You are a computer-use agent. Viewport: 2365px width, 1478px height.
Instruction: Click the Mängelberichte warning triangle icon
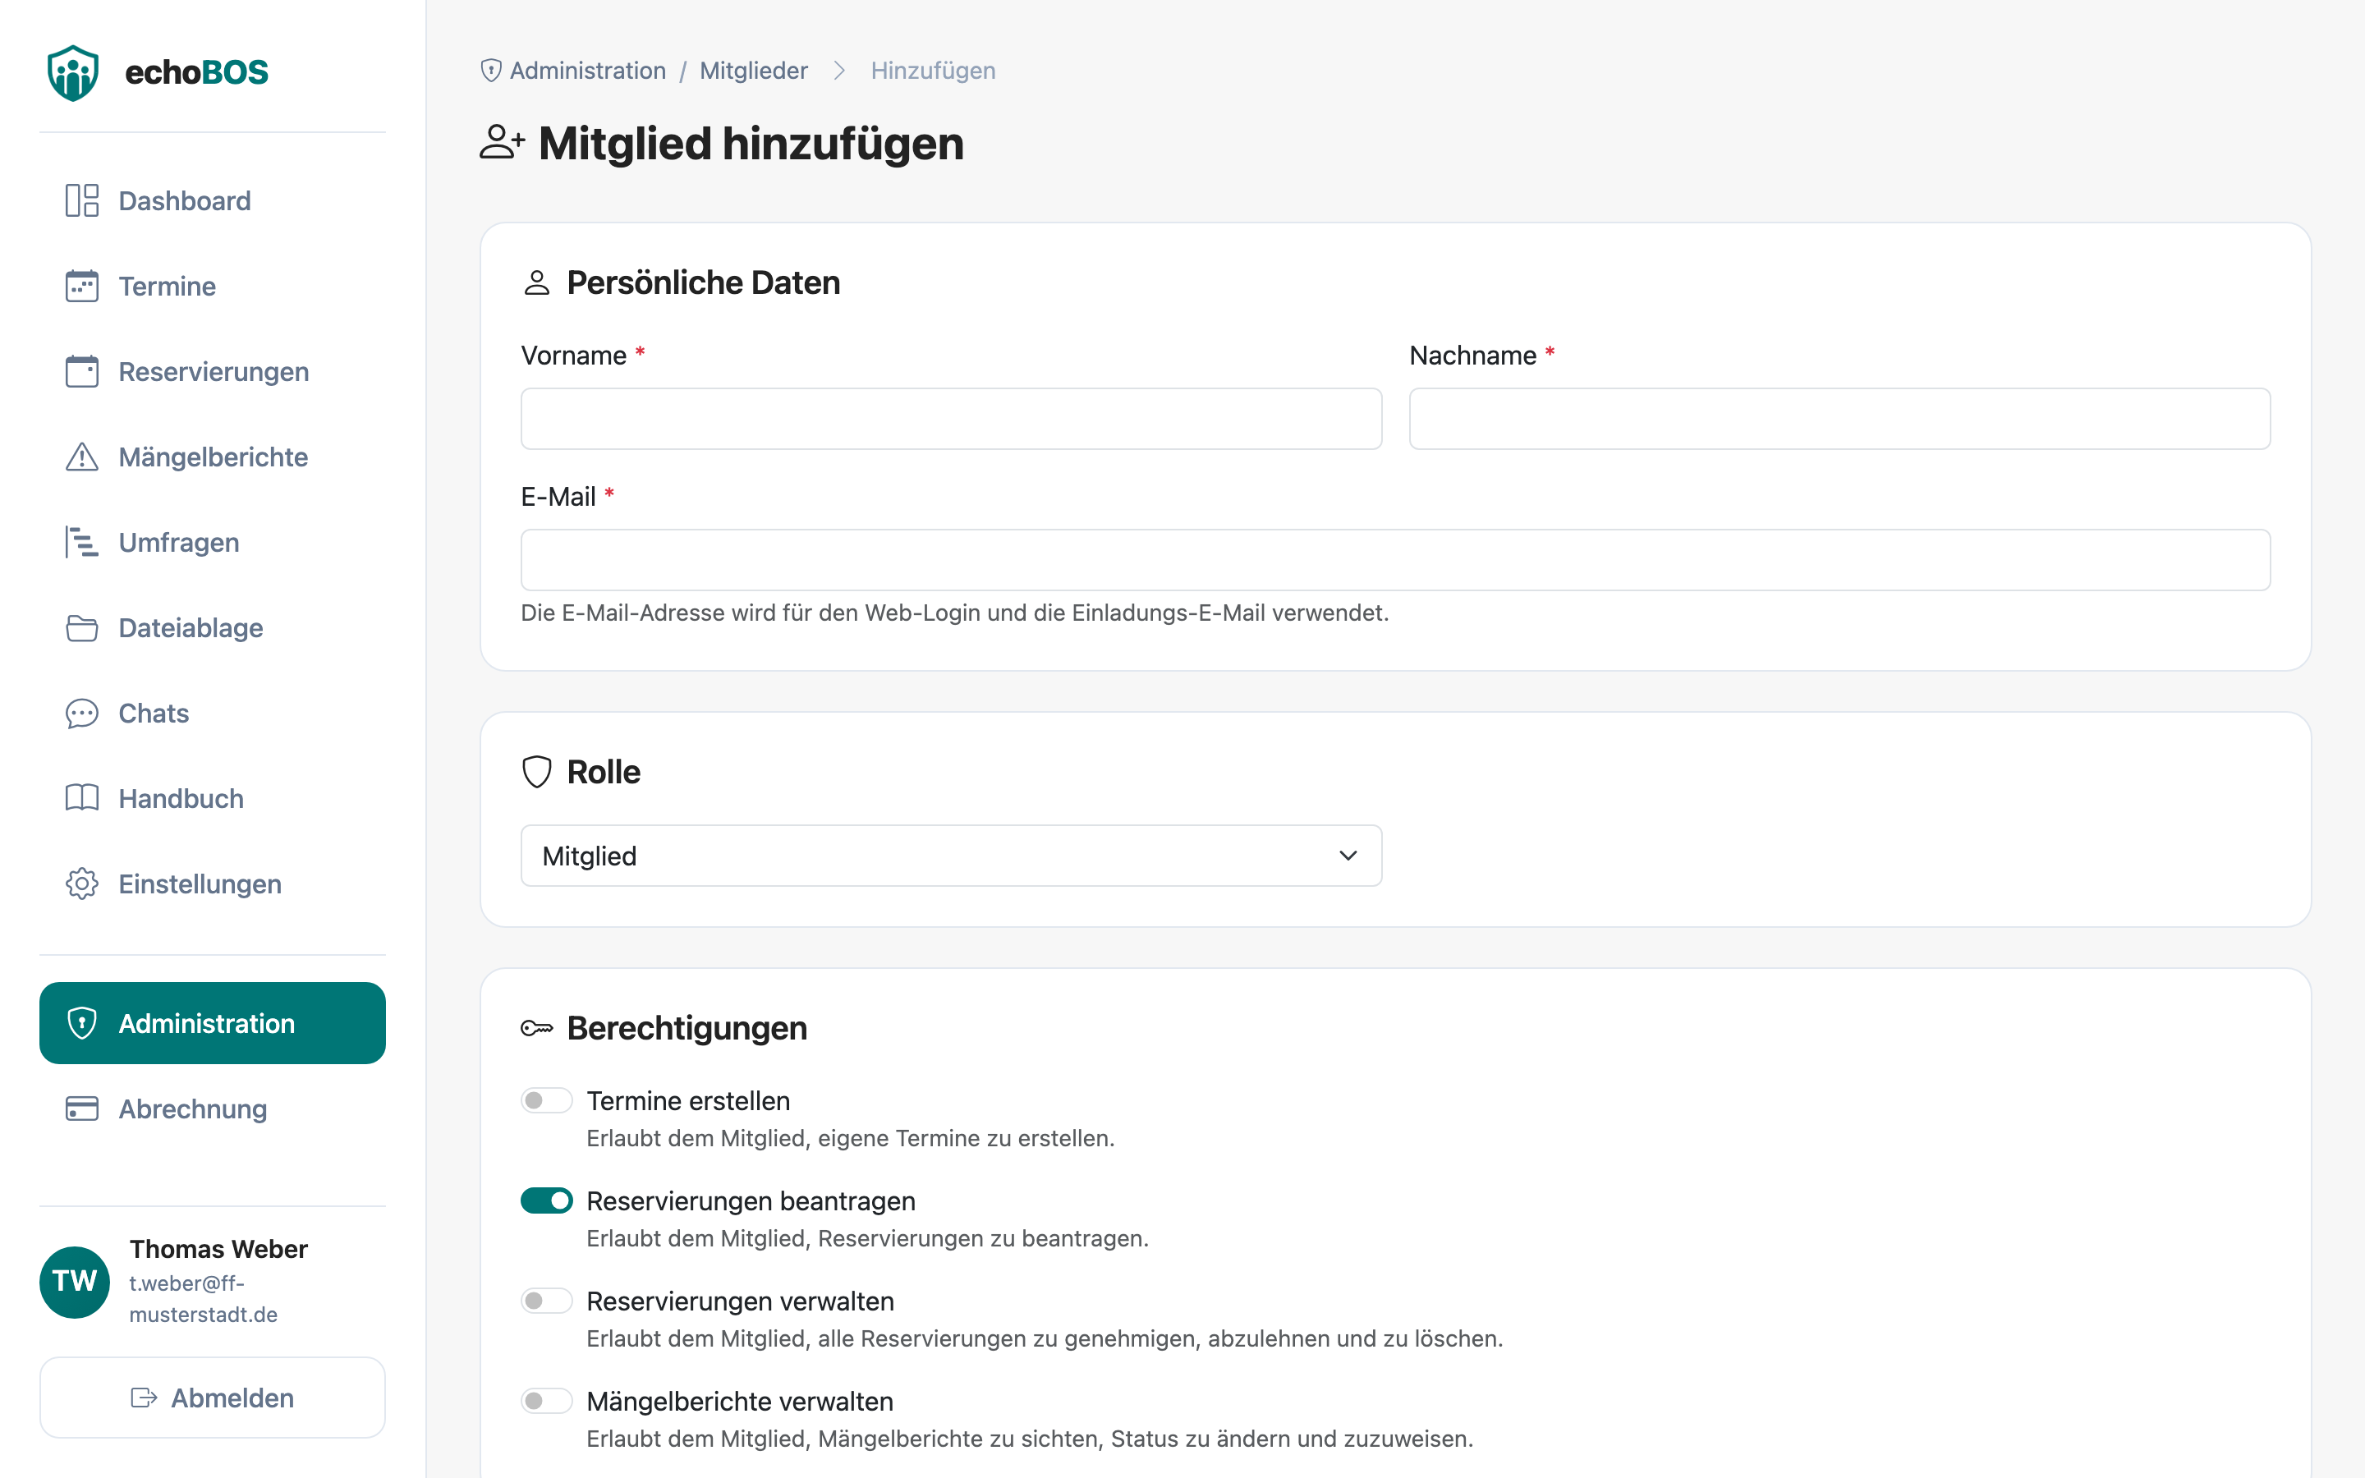(x=82, y=457)
